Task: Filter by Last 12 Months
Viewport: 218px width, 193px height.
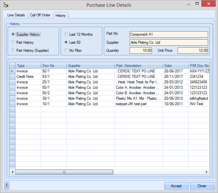Action: (x=66, y=34)
